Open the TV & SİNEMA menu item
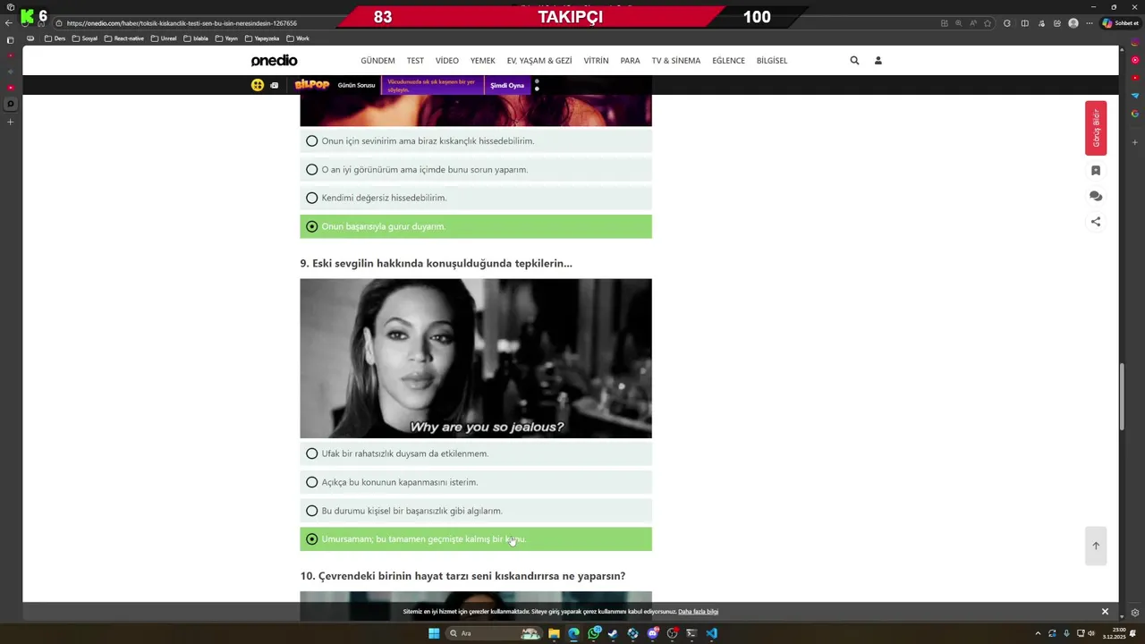This screenshot has width=1145, height=644. 676,61
